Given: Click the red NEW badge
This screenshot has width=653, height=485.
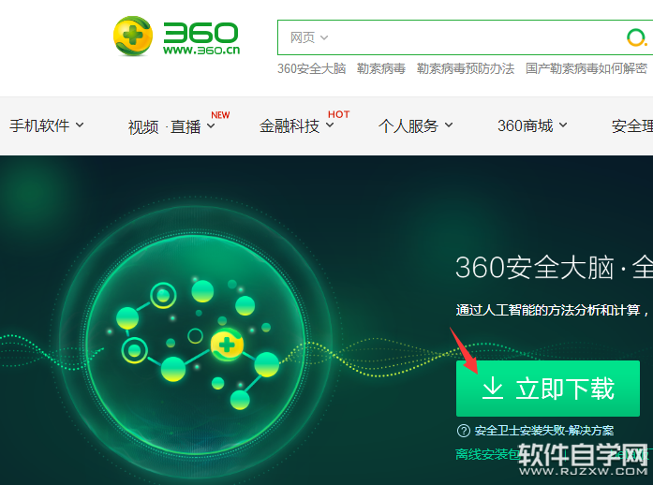Looking at the screenshot, I should 220,115.
